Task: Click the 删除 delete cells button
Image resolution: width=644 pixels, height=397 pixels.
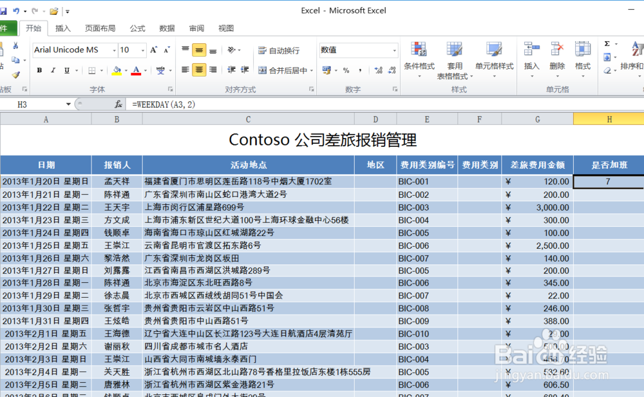Action: tap(557, 59)
